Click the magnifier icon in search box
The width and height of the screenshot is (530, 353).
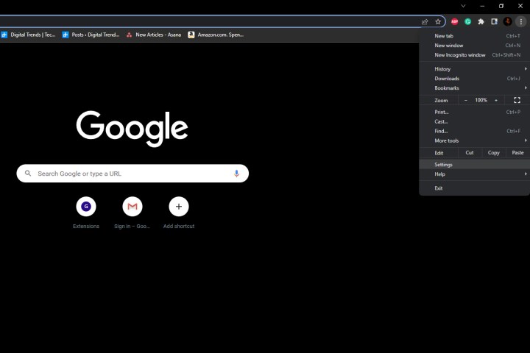coord(28,174)
